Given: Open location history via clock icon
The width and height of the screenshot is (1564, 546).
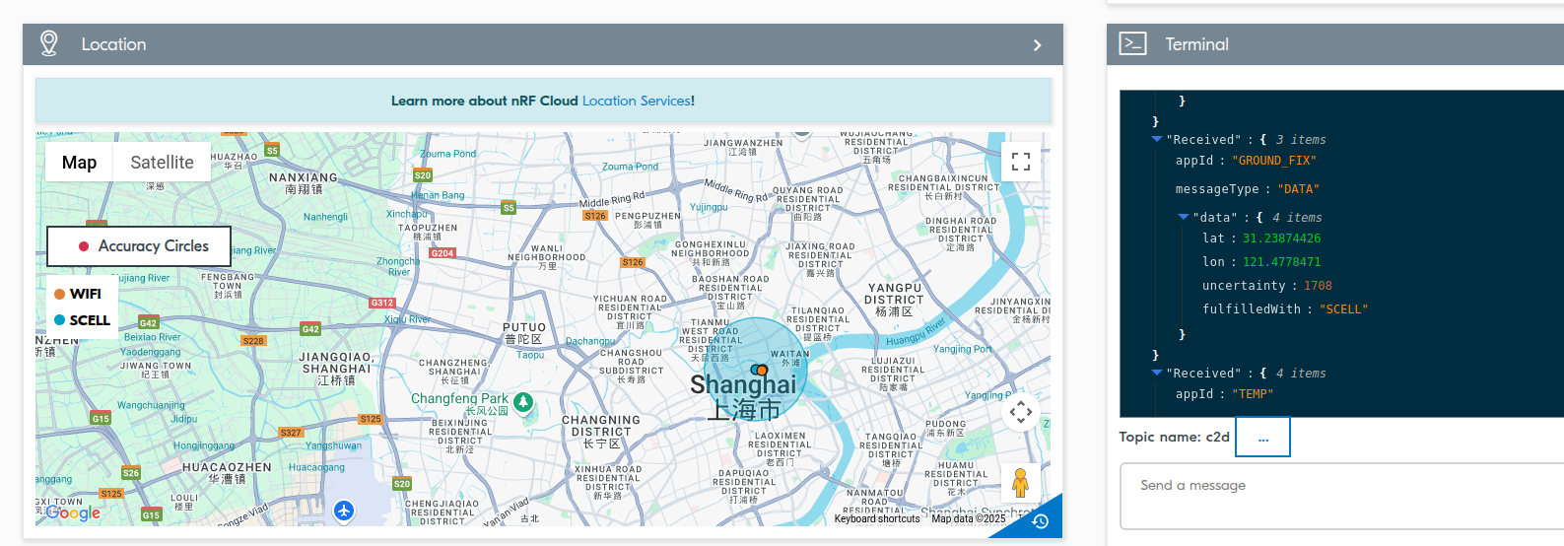Looking at the screenshot, I should coord(1041,521).
